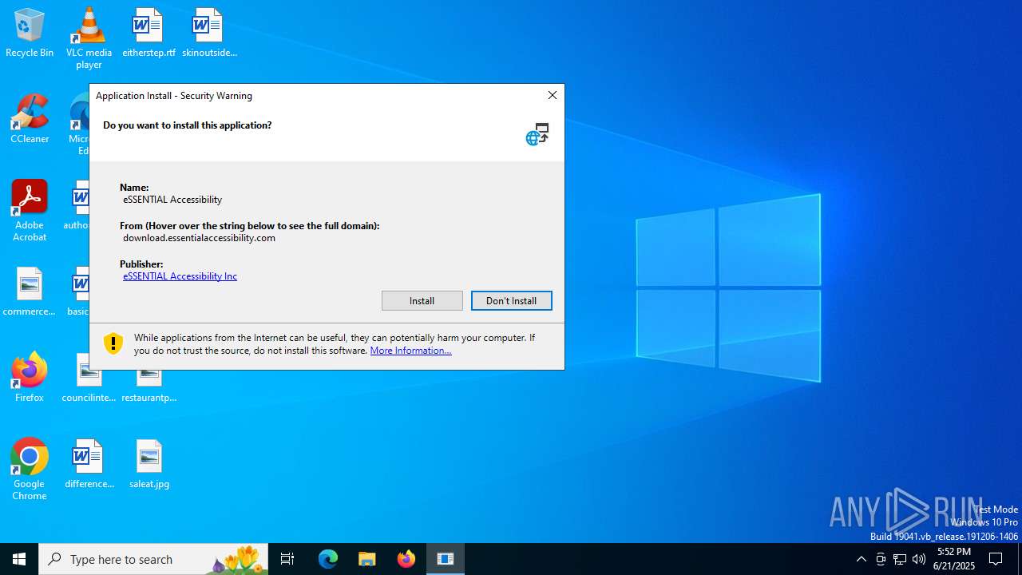Image resolution: width=1022 pixels, height=575 pixels.
Task: Launch VLC media player shortcut
Action: 89,38
